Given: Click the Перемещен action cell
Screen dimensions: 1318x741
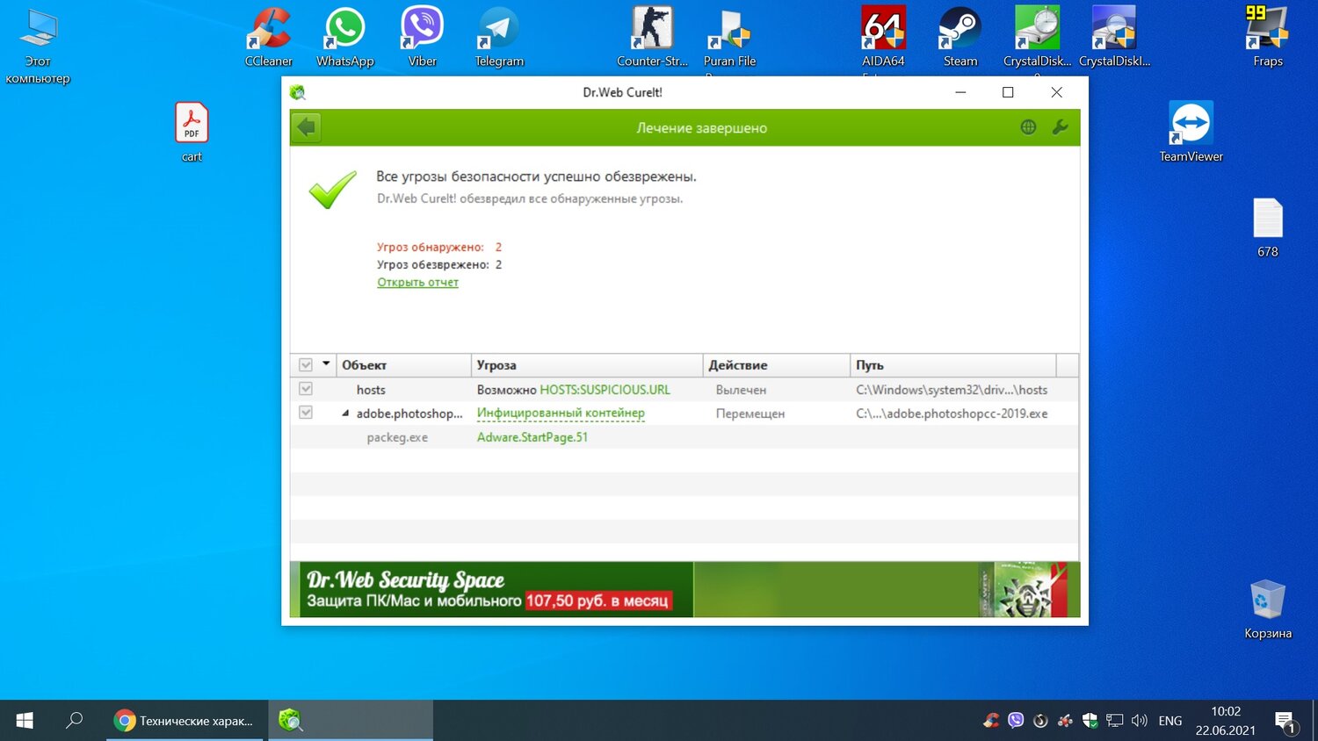Looking at the screenshot, I should pyautogui.click(x=750, y=414).
